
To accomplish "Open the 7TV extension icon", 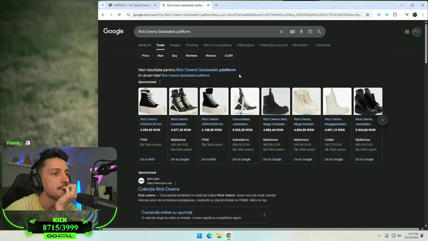I will pyautogui.click(x=387, y=15).
